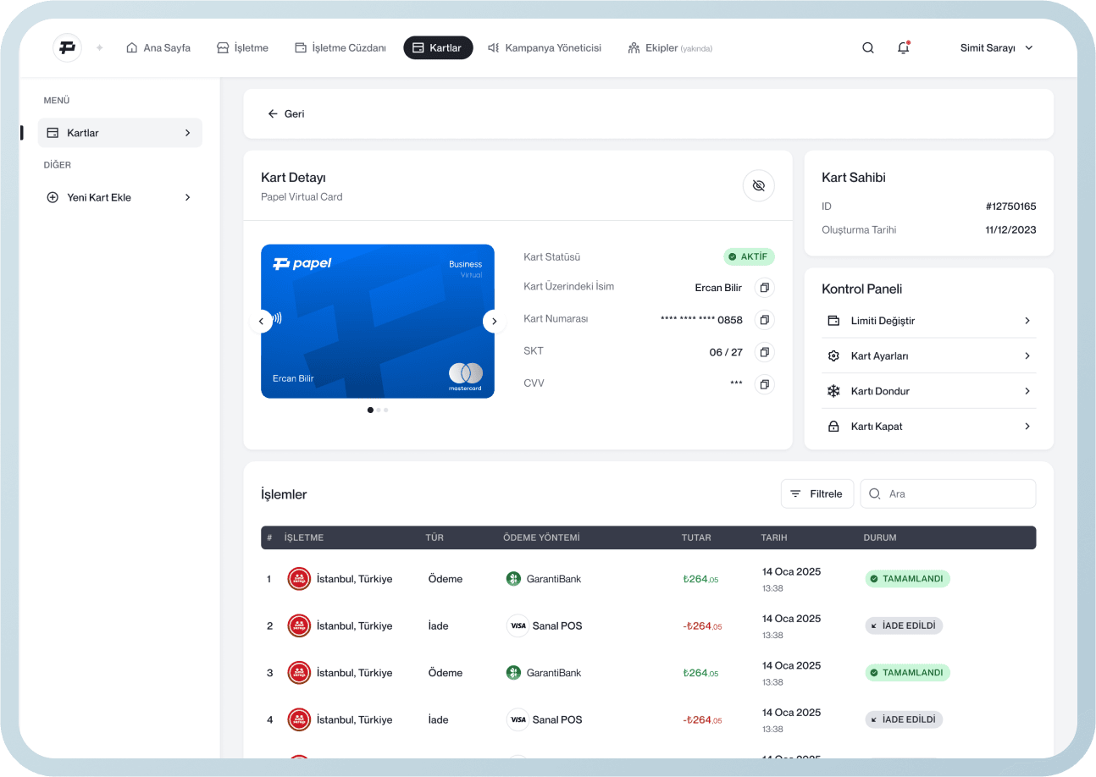
Task: Click İADE EDİLDİ badge in row 4
Action: click(904, 720)
